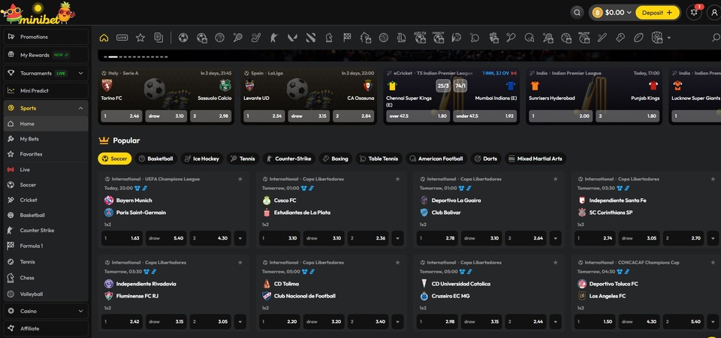Expand the Casino sidebar section
Viewport: 721px width, 338px height.
(x=81, y=311)
